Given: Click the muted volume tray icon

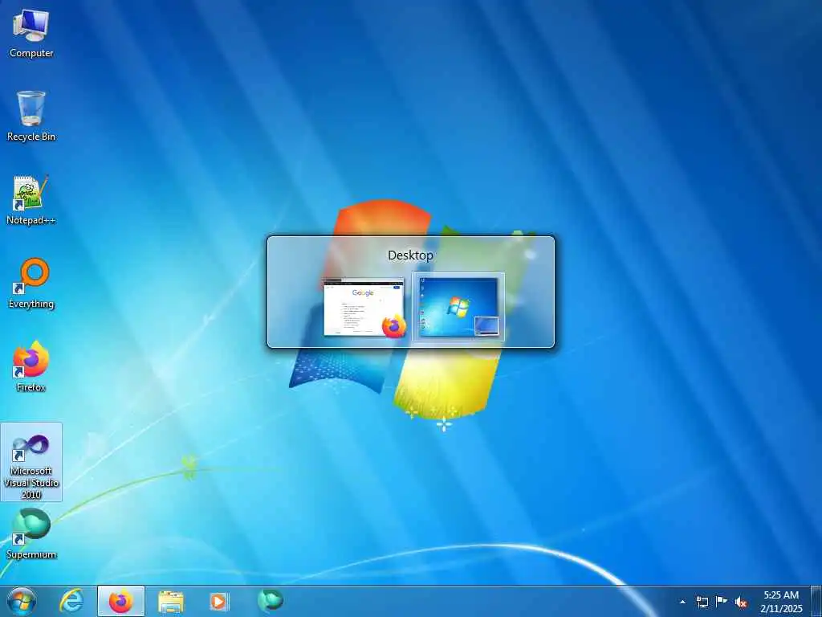Looking at the screenshot, I should coord(741,602).
